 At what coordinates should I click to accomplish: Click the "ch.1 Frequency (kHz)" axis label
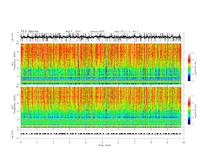pos(14,60)
